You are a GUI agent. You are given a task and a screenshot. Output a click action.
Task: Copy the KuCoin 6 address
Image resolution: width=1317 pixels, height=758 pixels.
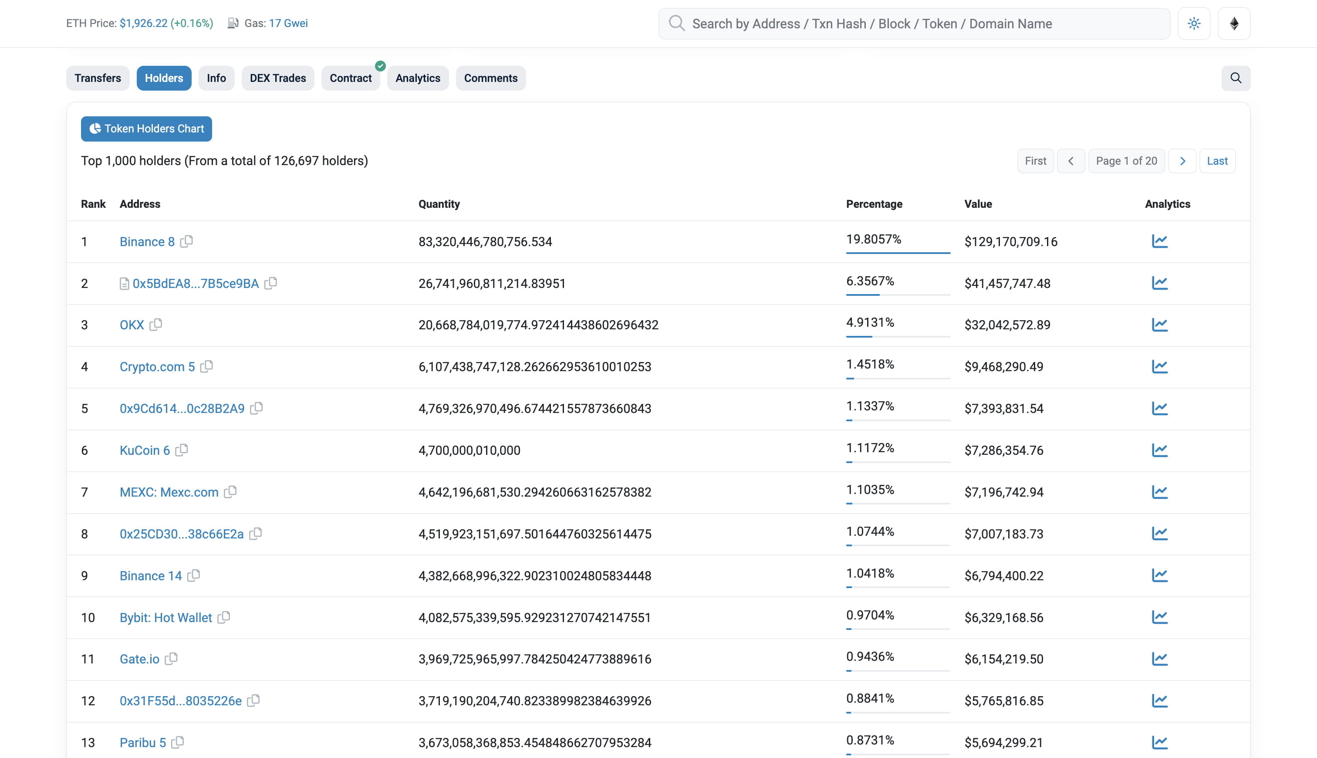182,450
